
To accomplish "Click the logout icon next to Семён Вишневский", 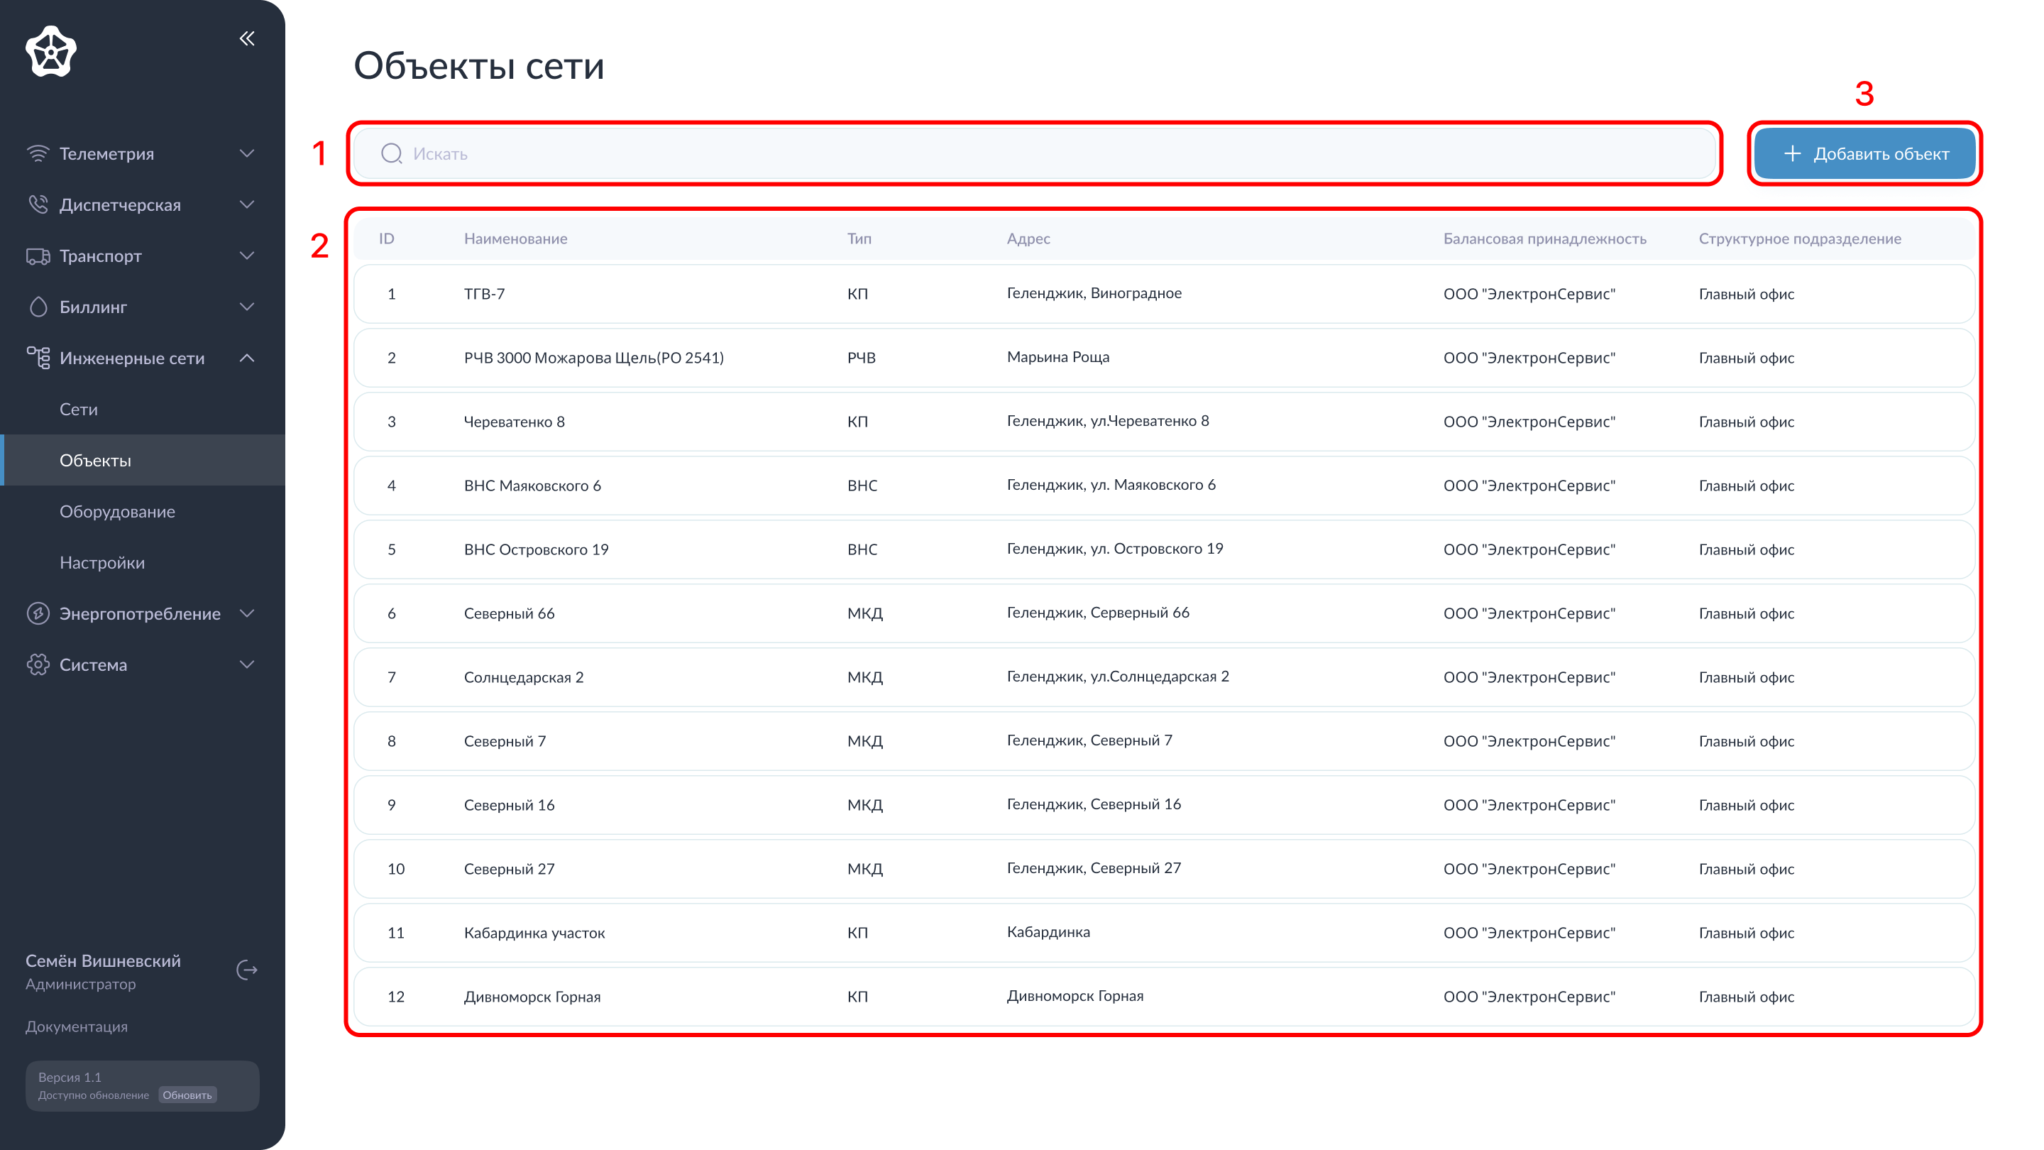I will [247, 970].
